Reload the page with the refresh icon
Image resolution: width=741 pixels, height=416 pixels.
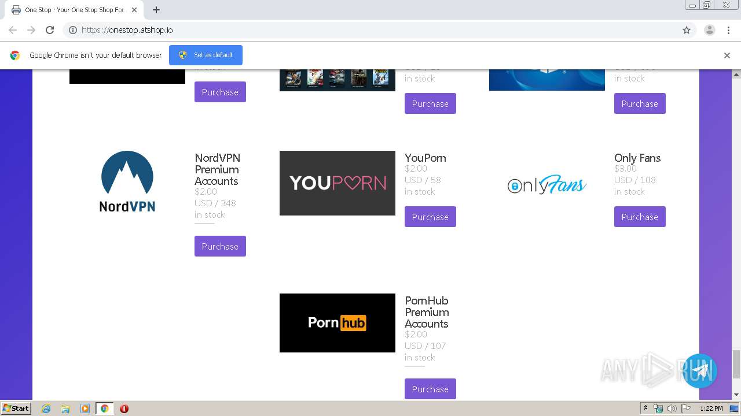tap(50, 30)
